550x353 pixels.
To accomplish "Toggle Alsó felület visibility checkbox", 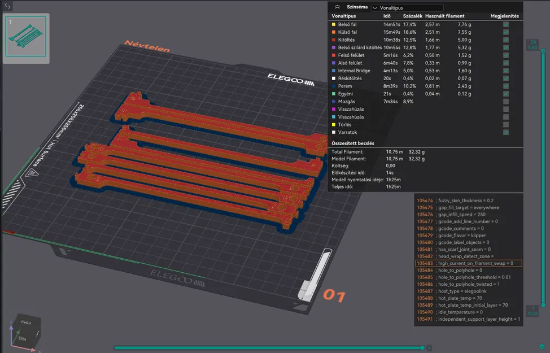I will [506, 63].
